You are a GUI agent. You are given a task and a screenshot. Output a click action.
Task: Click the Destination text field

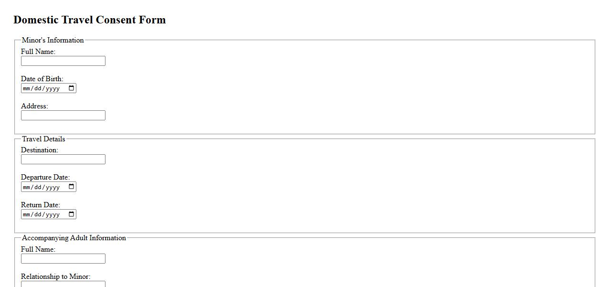click(x=63, y=159)
